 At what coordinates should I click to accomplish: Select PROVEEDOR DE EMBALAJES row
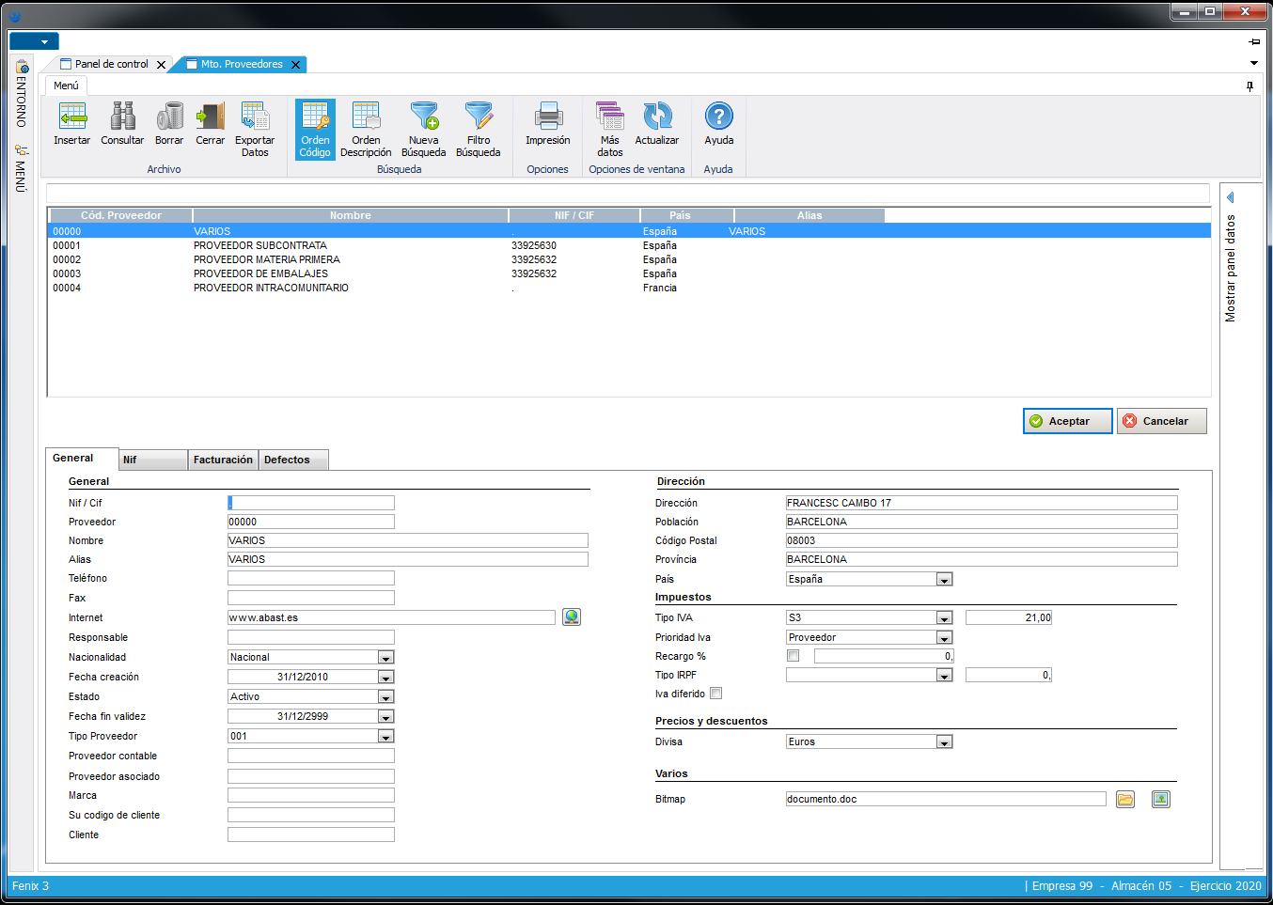point(260,273)
